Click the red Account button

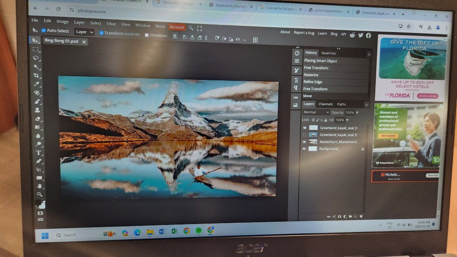(177, 27)
